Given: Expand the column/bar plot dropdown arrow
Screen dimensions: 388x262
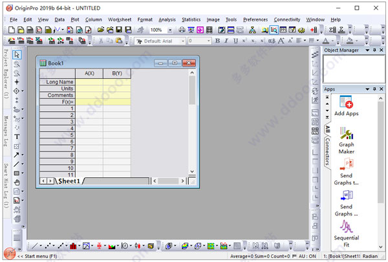Looking at the screenshot, I should tap(79, 246).
